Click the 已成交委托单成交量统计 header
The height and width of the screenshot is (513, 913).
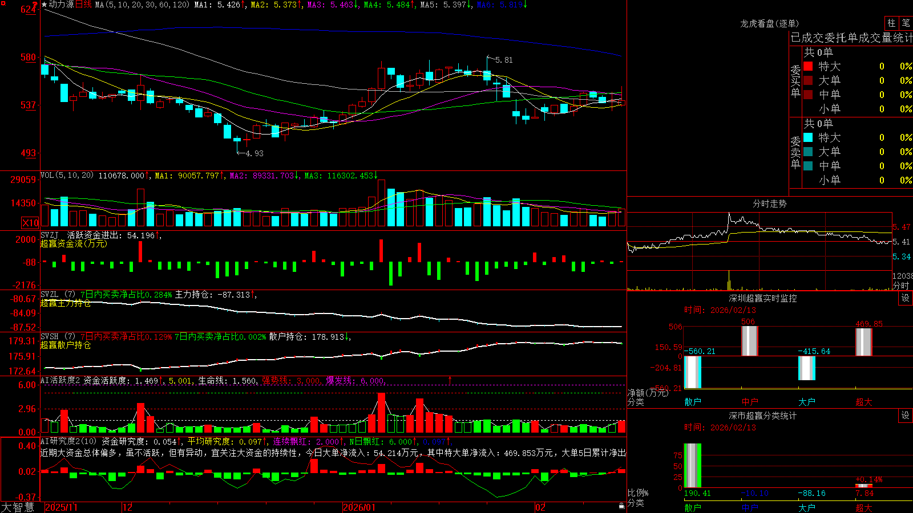[x=851, y=38]
